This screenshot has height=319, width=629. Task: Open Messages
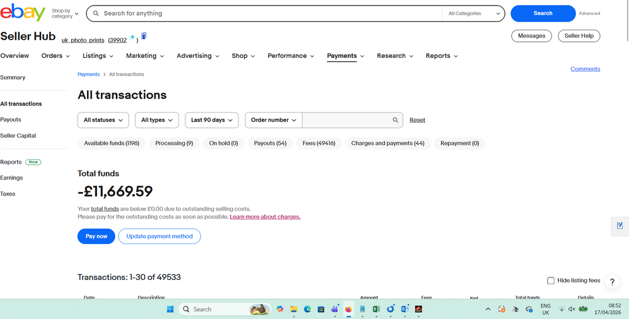(x=531, y=36)
